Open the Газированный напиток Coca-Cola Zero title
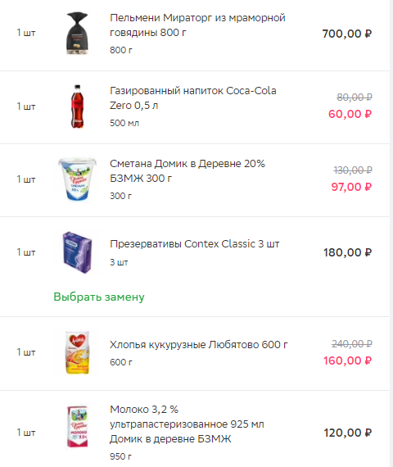 pyautogui.click(x=193, y=98)
